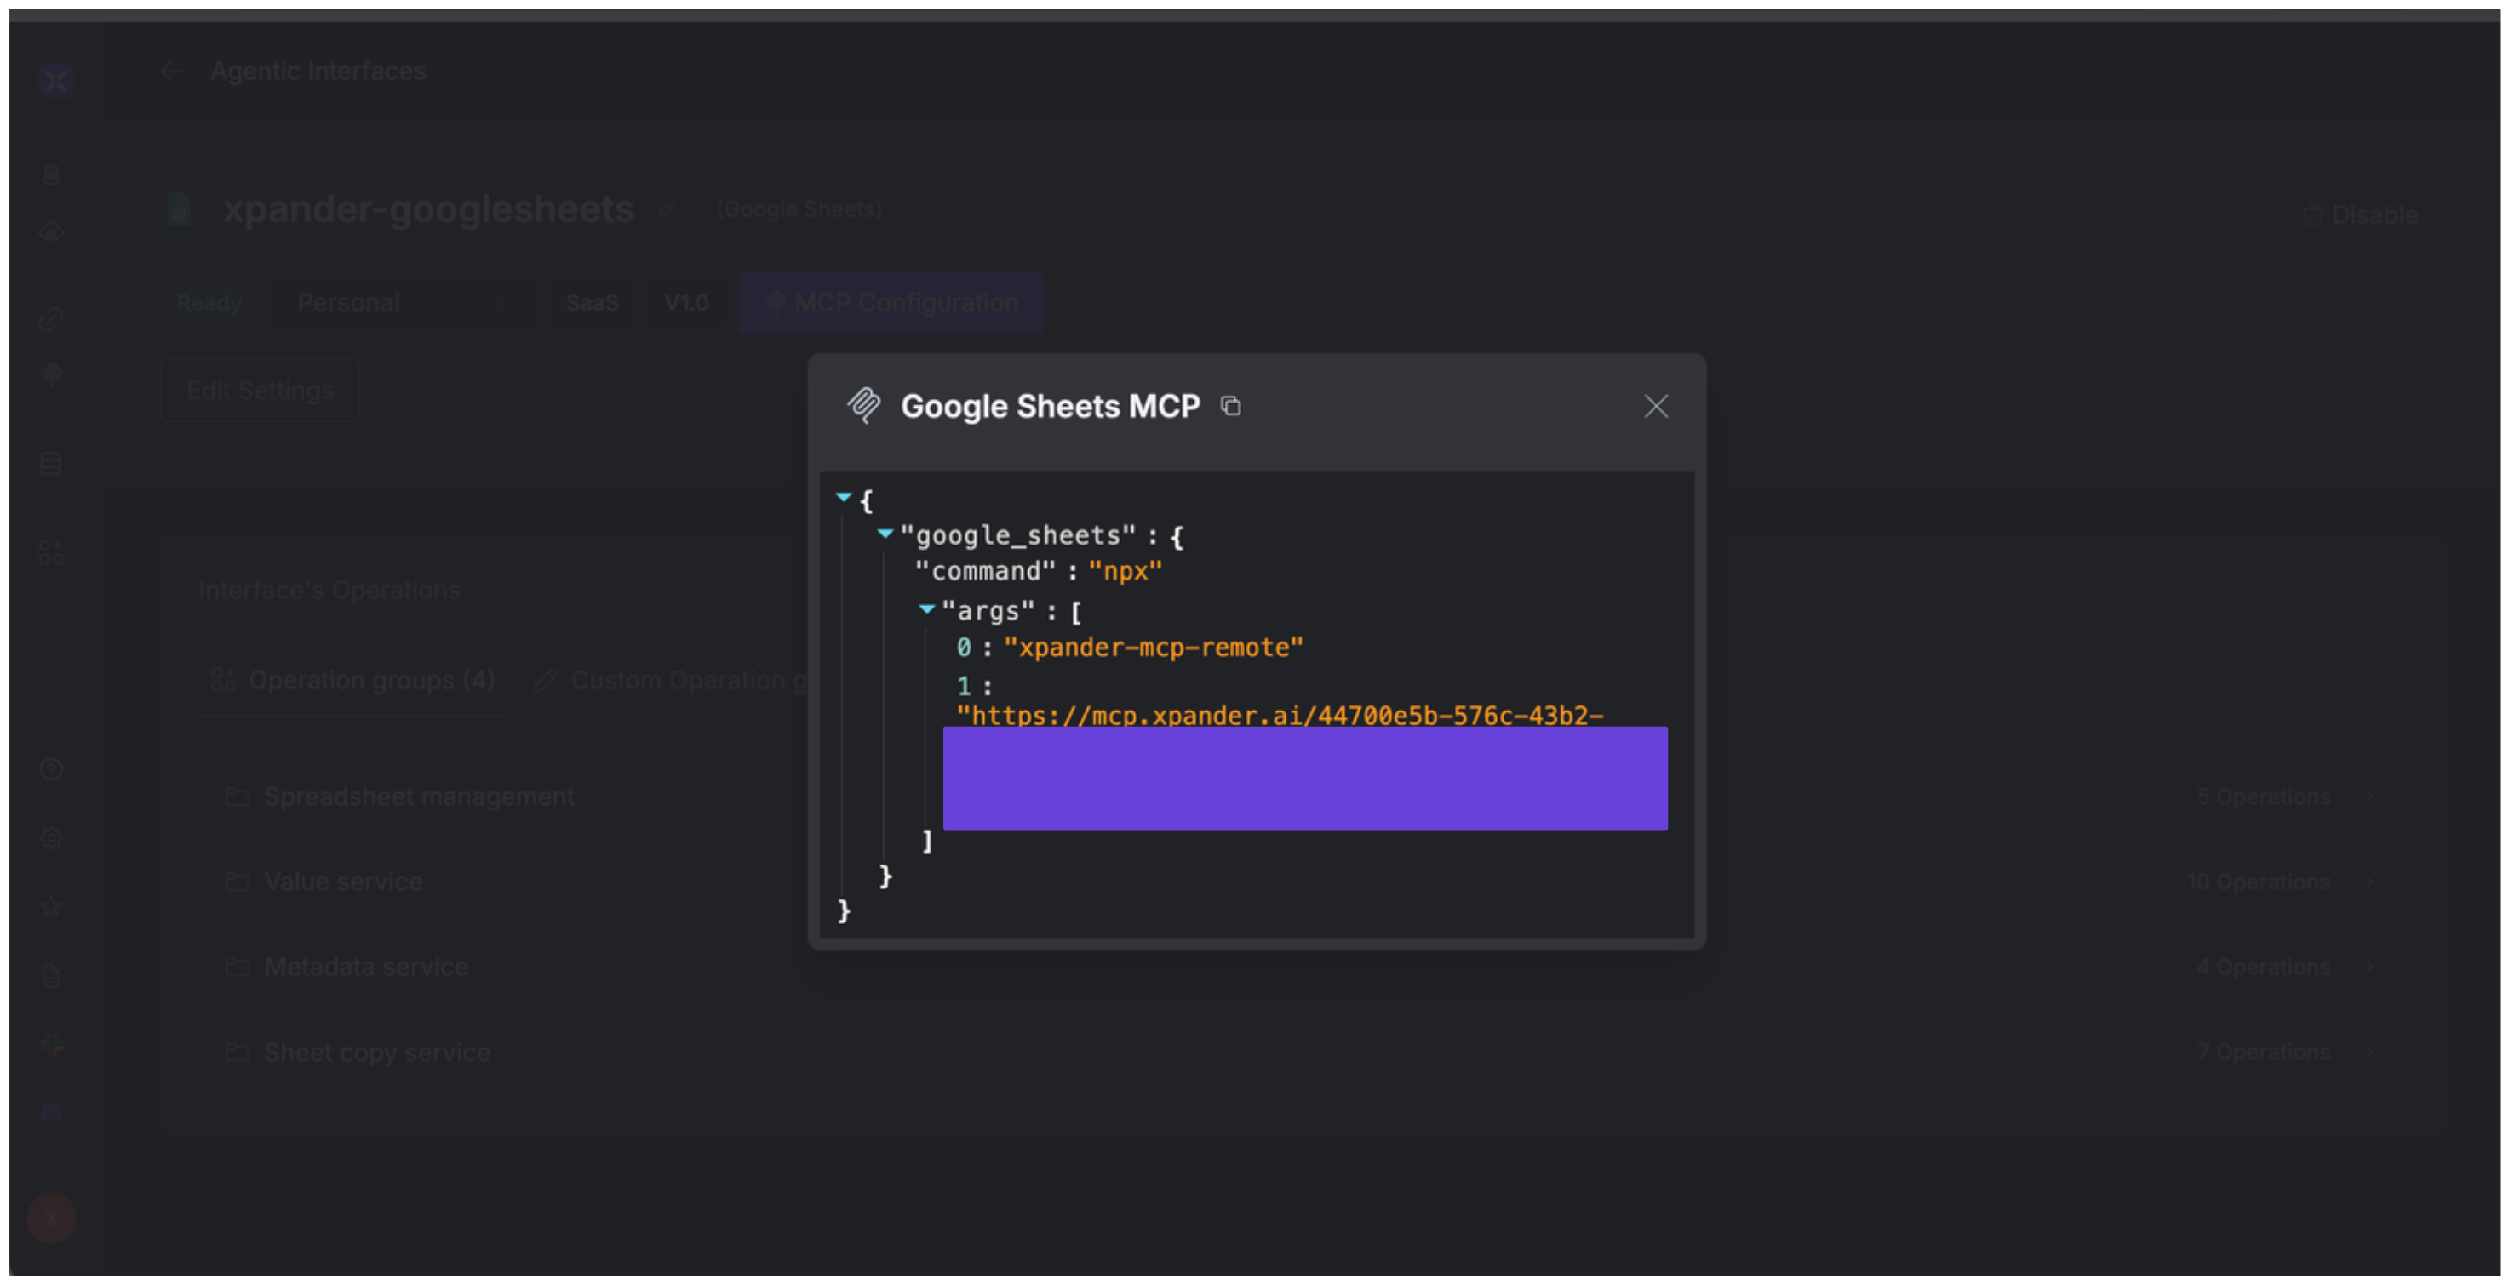Copy the Google Sheets MCP configuration
The height and width of the screenshot is (1285, 2509).
[1231, 406]
